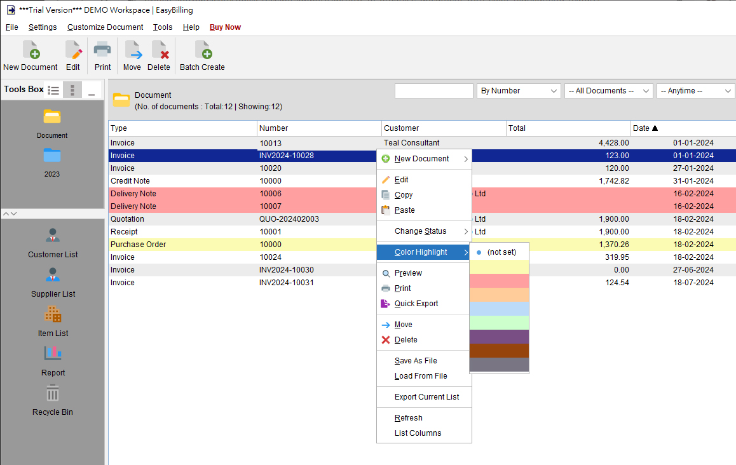The image size is (736, 465).
Task: Choose Refresh from the context menu
Action: click(424, 418)
